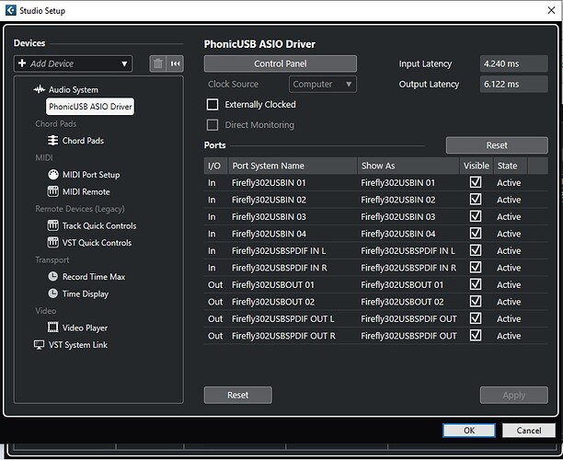This screenshot has width=563, height=460.
Task: Toggle the Direct Monitoring checkbox
Action: (213, 125)
